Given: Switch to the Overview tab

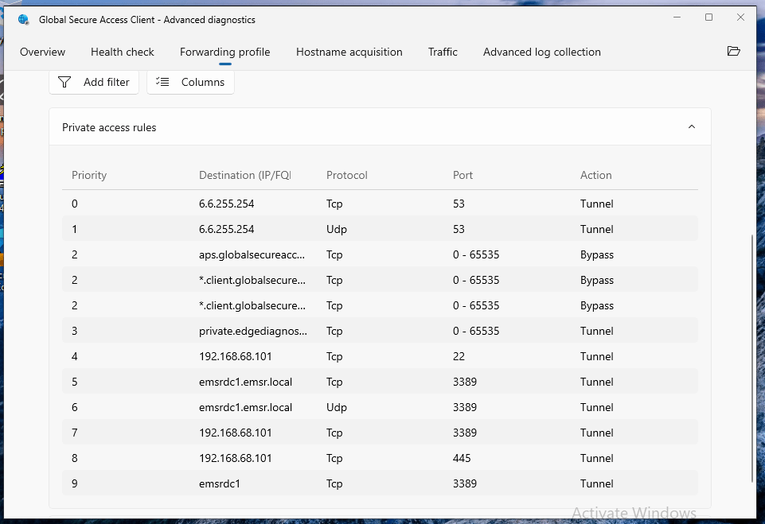Looking at the screenshot, I should [x=43, y=52].
